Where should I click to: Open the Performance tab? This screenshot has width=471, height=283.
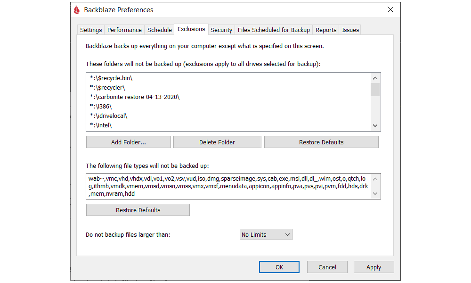[124, 30]
